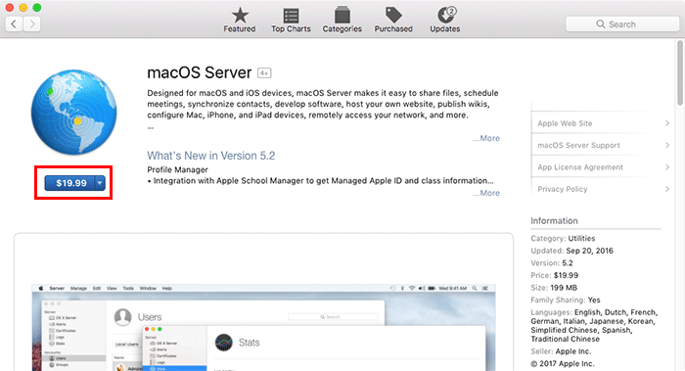
Task: Click What's New in Version 5.2 heading
Action: 211,156
